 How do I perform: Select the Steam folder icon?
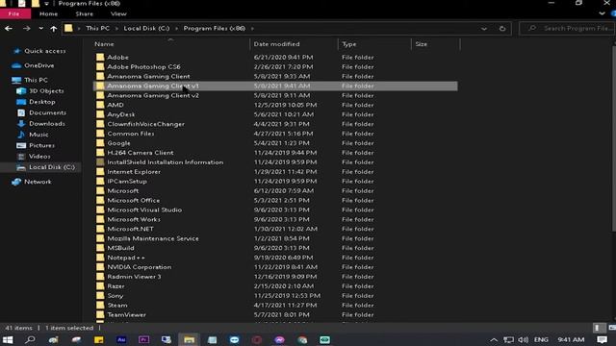coord(100,306)
